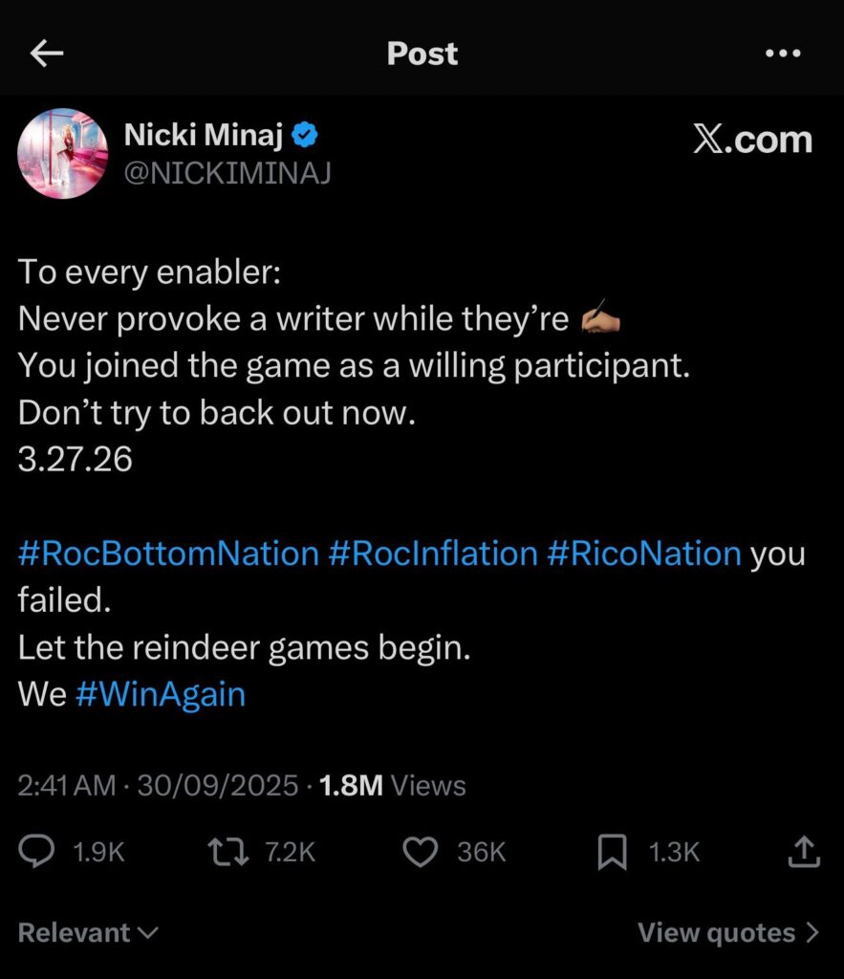
Task: Tap the Nicki Minaj display name
Action: [203, 137]
